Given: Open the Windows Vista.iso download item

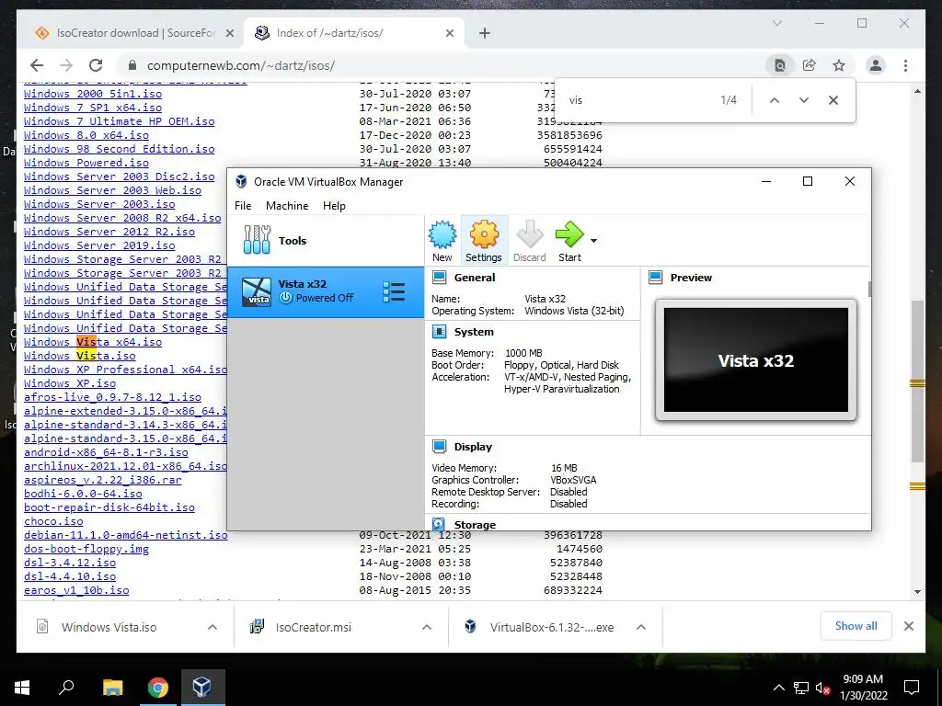Looking at the screenshot, I should [109, 627].
